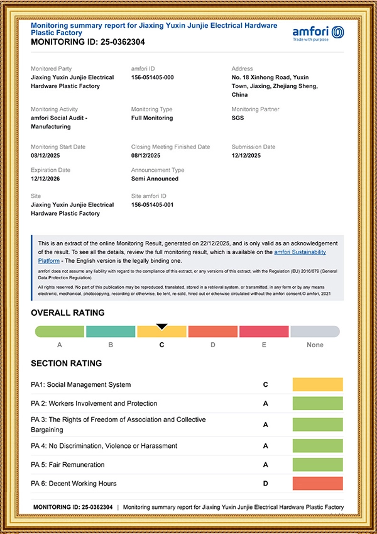Click PA 3 Freedom of Association label
Image resolution: width=377 pixels, height=534 pixels.
pos(118,425)
